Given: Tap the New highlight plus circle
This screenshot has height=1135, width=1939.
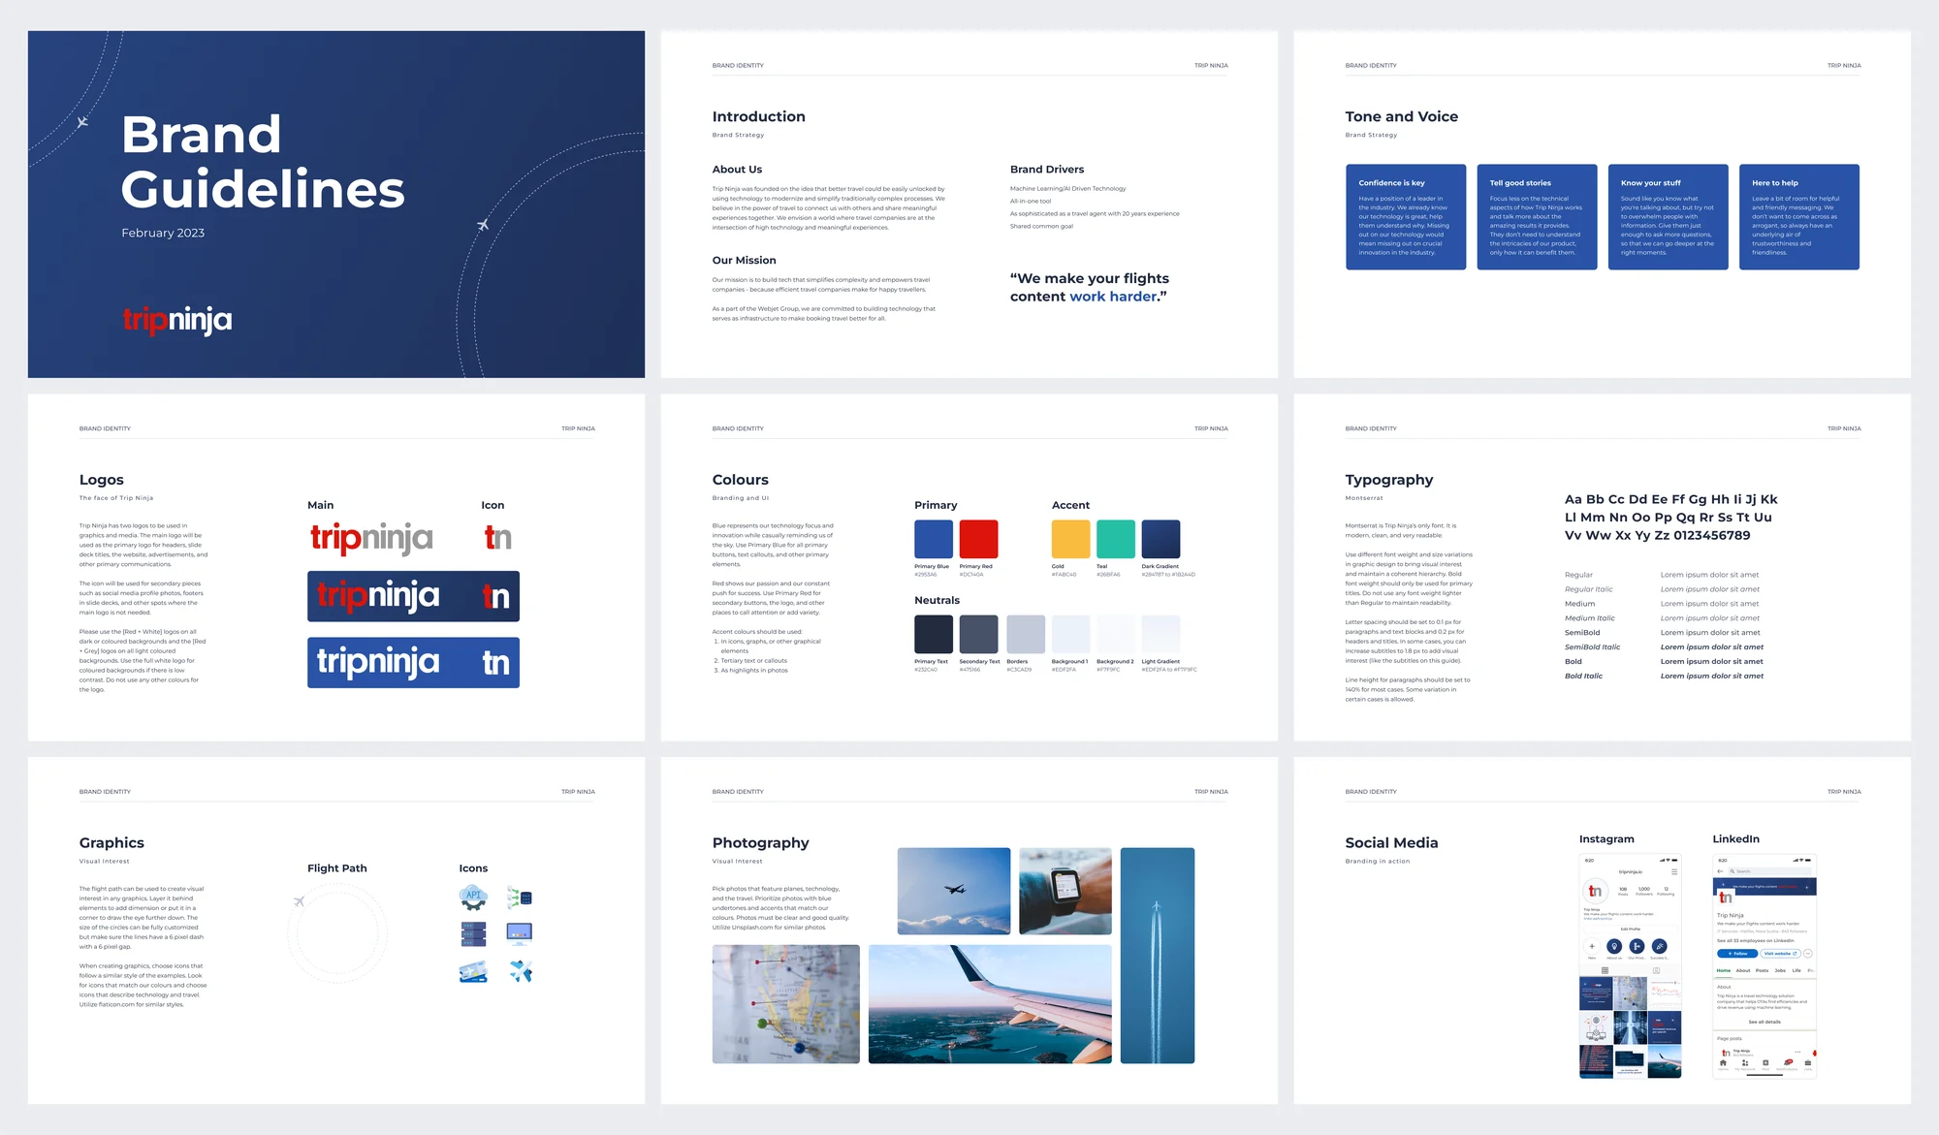Looking at the screenshot, I should (x=1592, y=946).
